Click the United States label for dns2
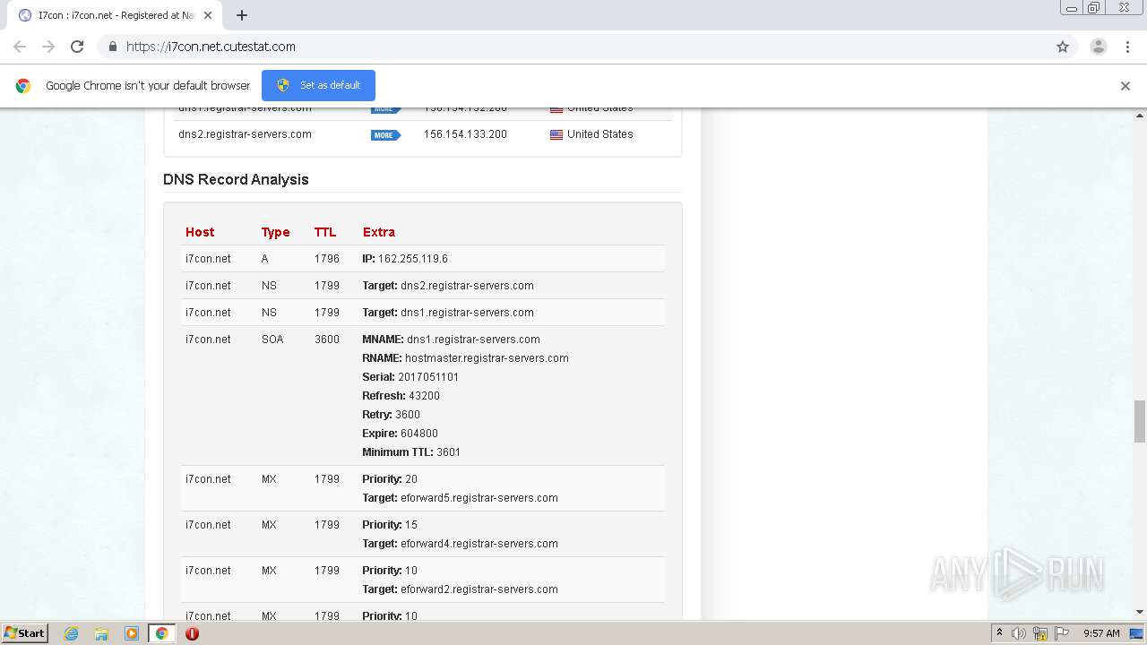This screenshot has height=645, width=1147. (x=599, y=134)
